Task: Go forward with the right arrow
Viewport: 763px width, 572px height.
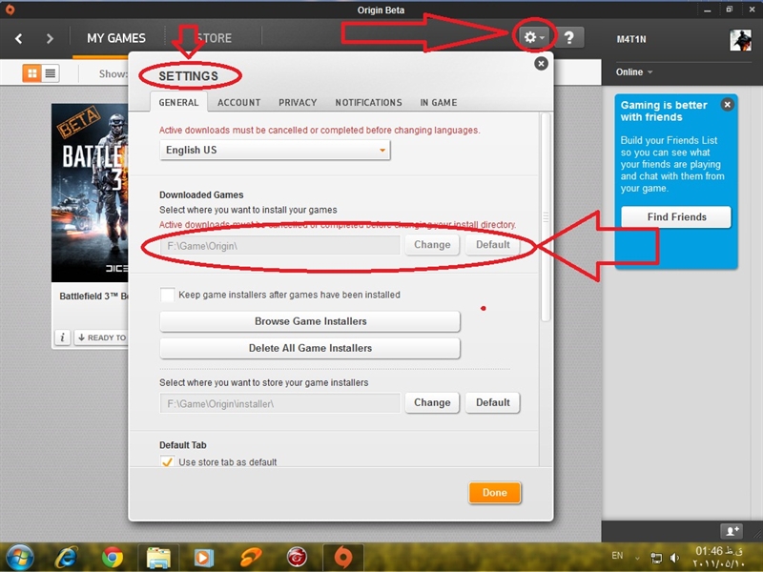Action: (x=50, y=39)
